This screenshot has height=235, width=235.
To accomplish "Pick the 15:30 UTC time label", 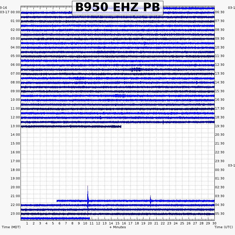I will 220,91.
